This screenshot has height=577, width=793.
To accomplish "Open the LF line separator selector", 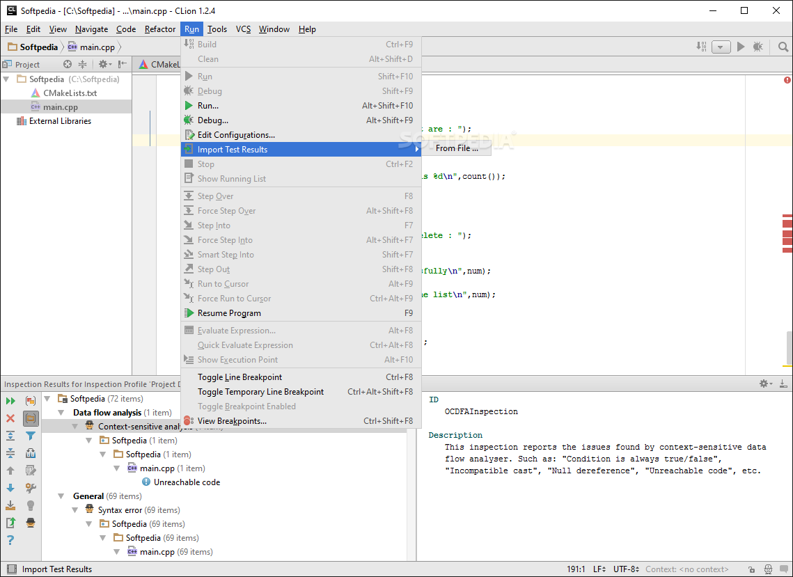I will [x=599, y=569].
